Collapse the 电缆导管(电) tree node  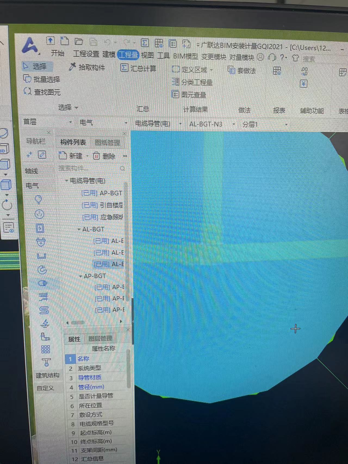click(66, 180)
